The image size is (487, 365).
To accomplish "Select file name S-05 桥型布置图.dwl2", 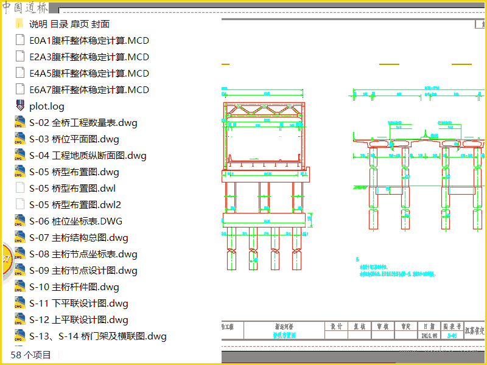I will 75,205.
